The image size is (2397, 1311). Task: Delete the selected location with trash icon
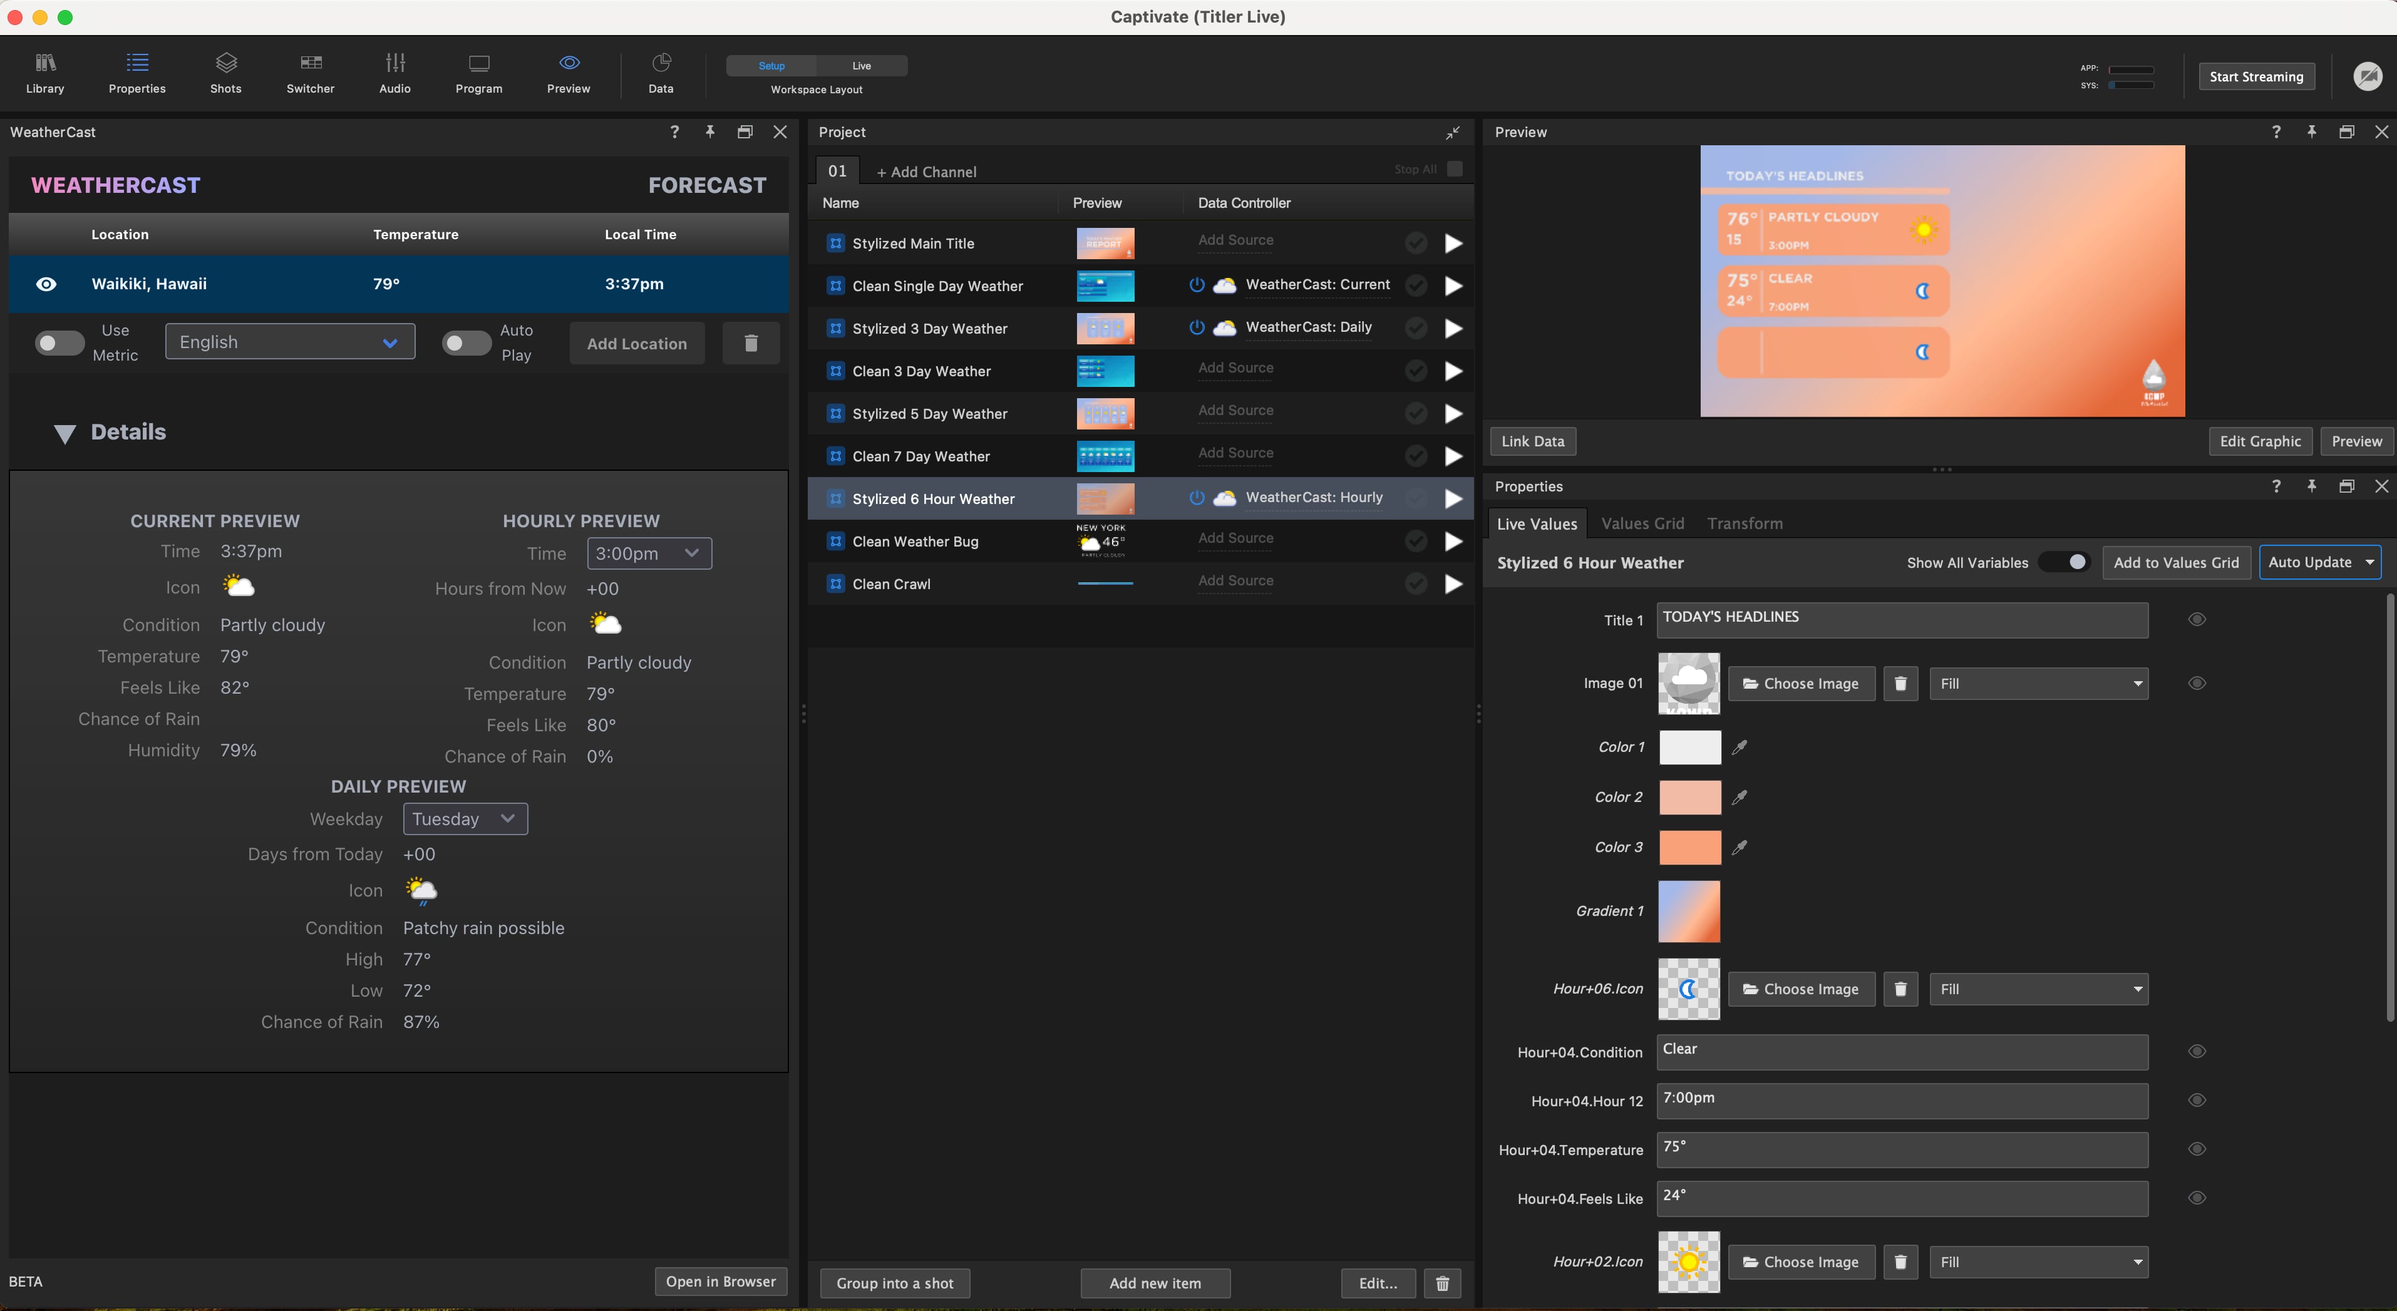point(751,343)
